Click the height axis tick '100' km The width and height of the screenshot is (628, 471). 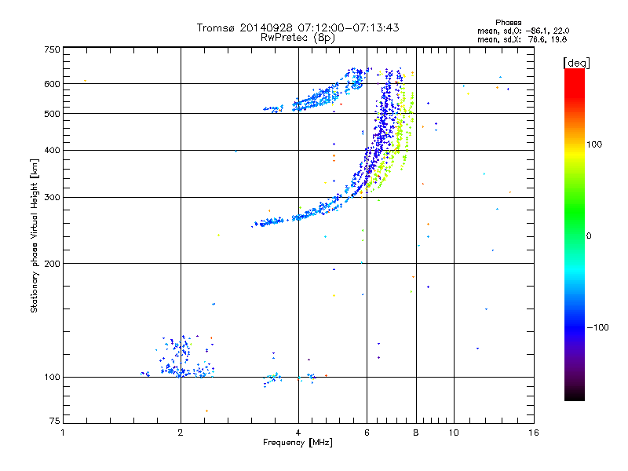click(52, 378)
